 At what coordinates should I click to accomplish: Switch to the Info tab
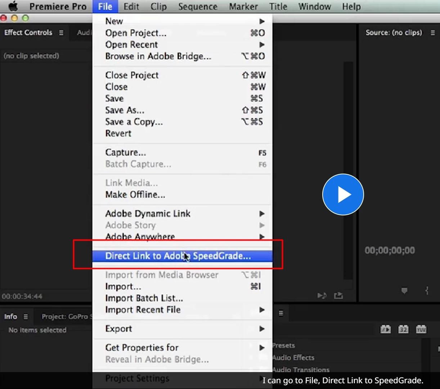tap(10, 317)
